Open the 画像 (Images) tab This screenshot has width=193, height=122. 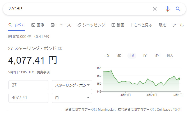(x=38, y=25)
